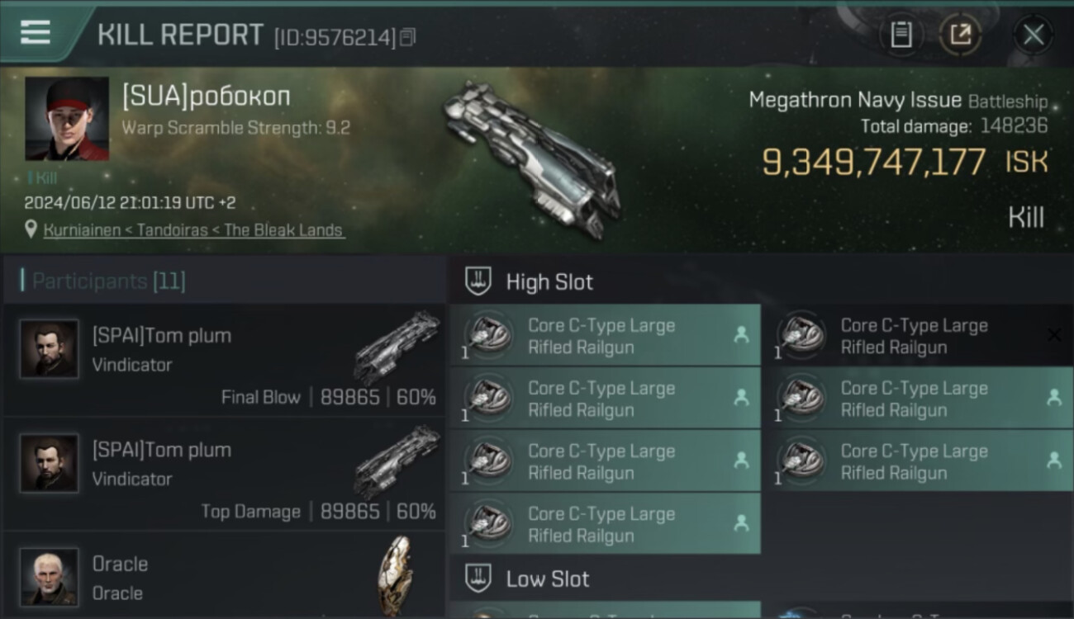Image resolution: width=1074 pixels, height=619 pixels.
Task: View the робокоп pilot portrait
Action: tap(67, 119)
